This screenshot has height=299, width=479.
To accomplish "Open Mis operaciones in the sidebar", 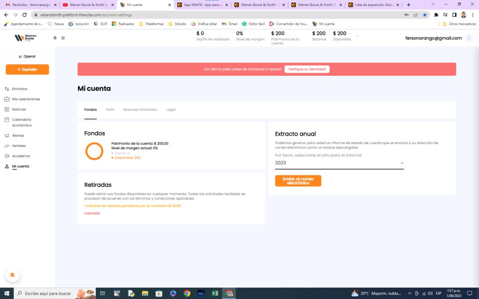I will click(x=26, y=99).
